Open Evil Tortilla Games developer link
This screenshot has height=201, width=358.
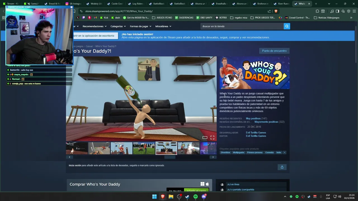click(x=256, y=133)
